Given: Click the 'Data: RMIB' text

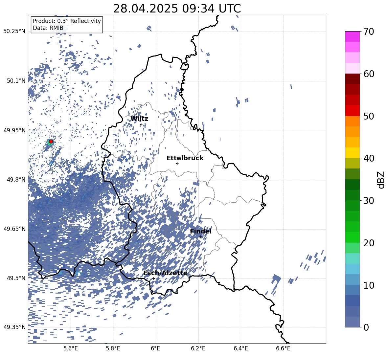Looking at the screenshot, I should click(x=48, y=28).
